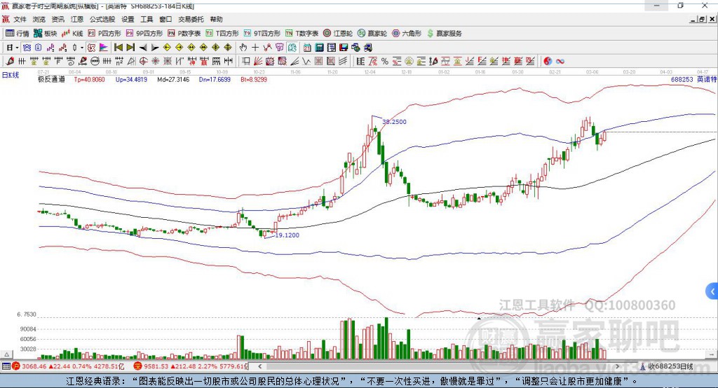Image resolution: width=718 pixels, height=388 pixels.
Task: Open the T四方形 tool
Action: [222, 34]
